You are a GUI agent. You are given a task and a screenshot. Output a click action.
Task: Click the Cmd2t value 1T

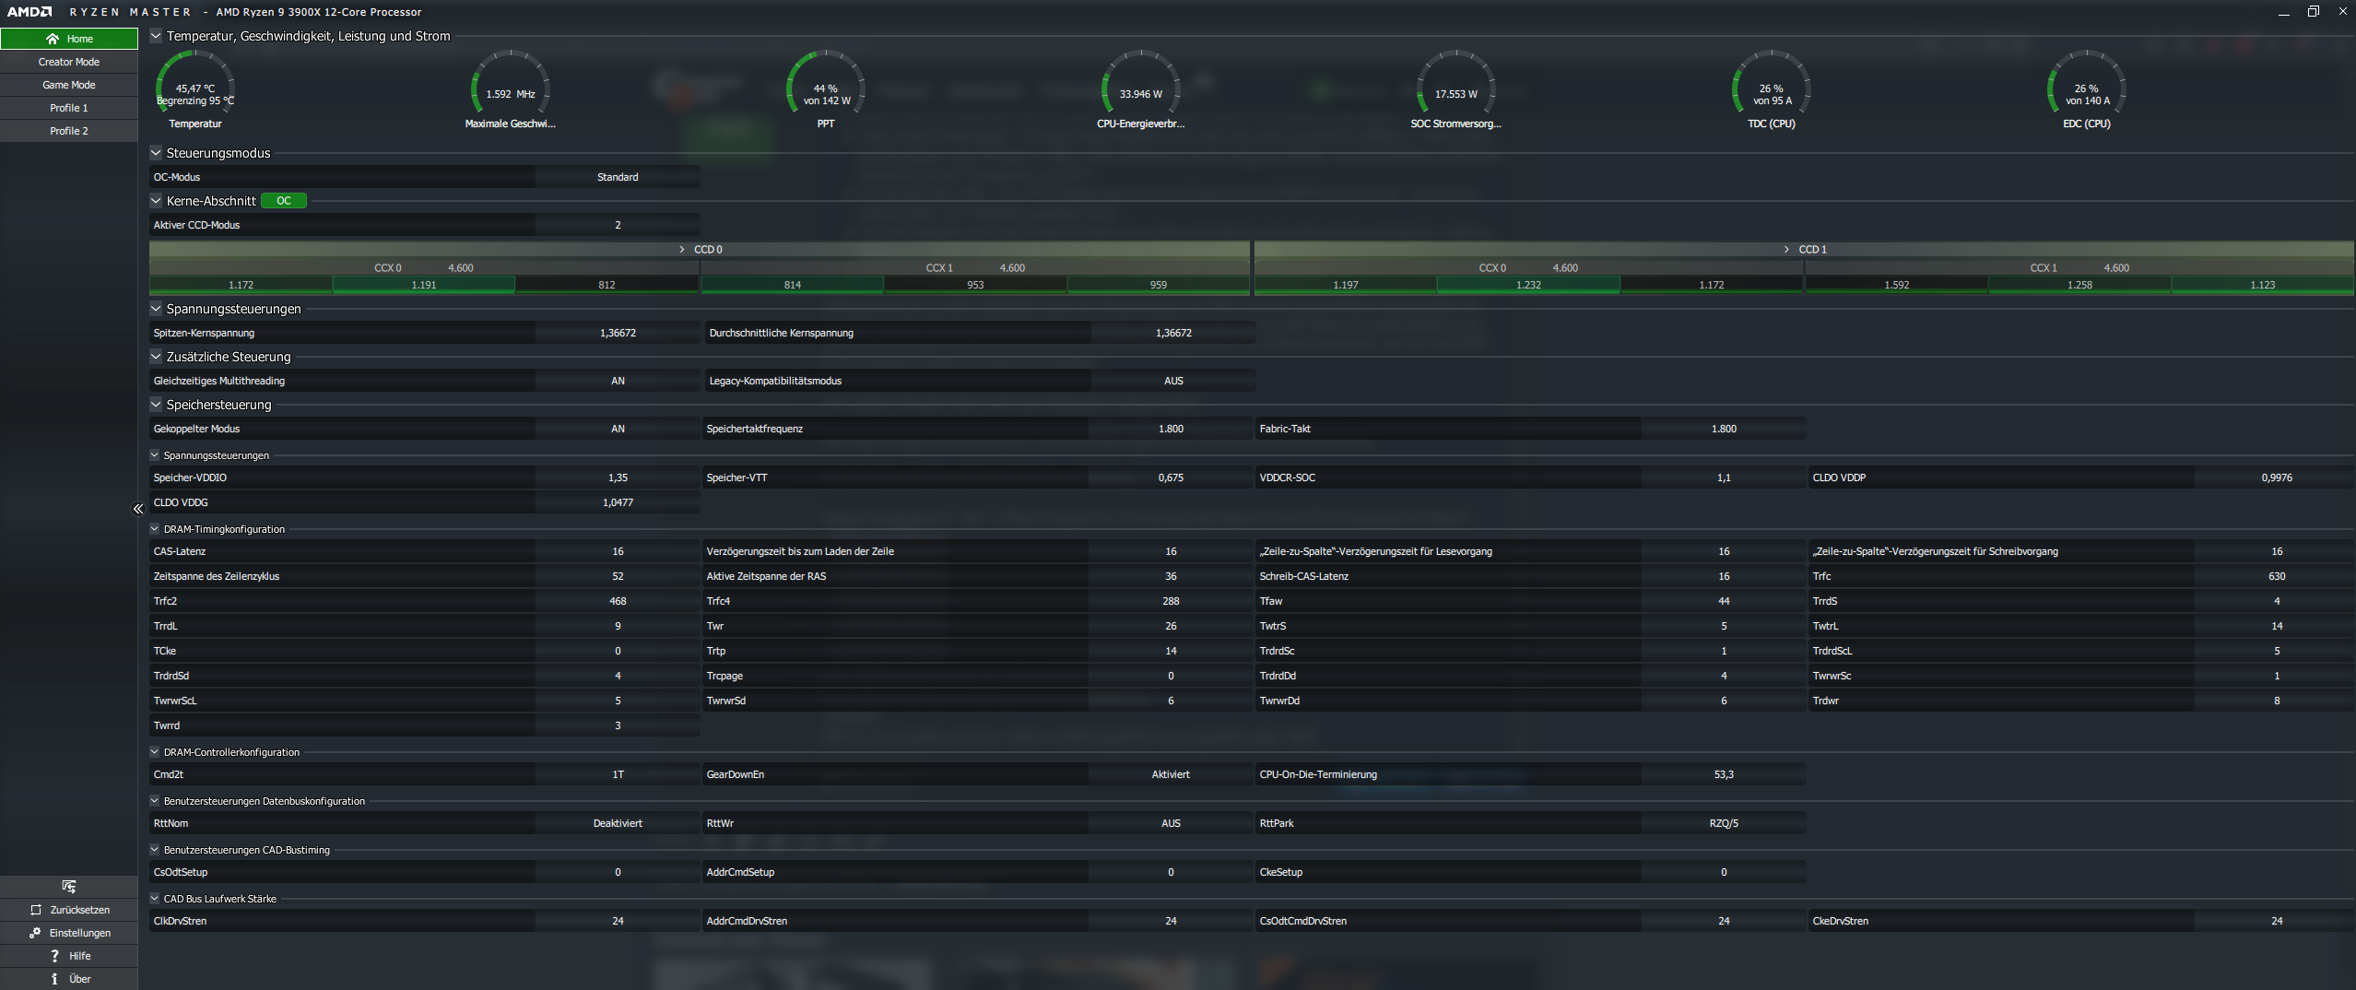[618, 774]
